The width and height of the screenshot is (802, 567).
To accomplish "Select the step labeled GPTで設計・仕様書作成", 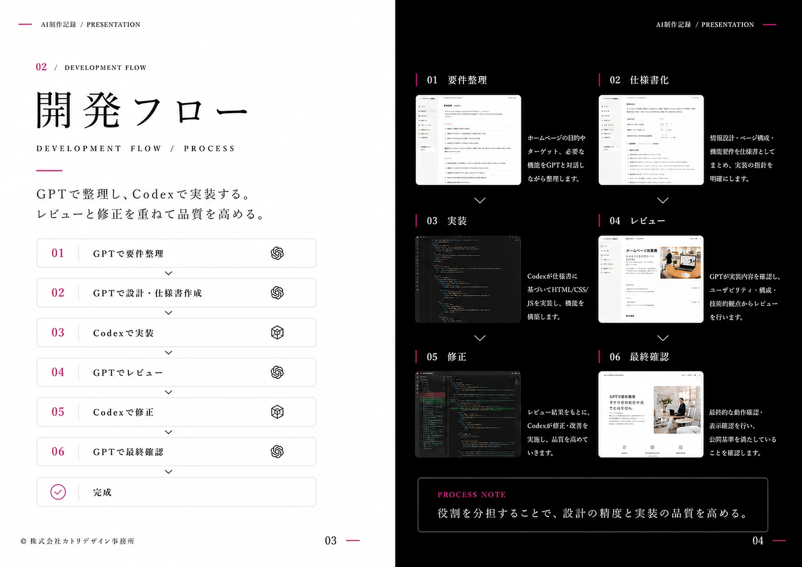I will pyautogui.click(x=176, y=293).
